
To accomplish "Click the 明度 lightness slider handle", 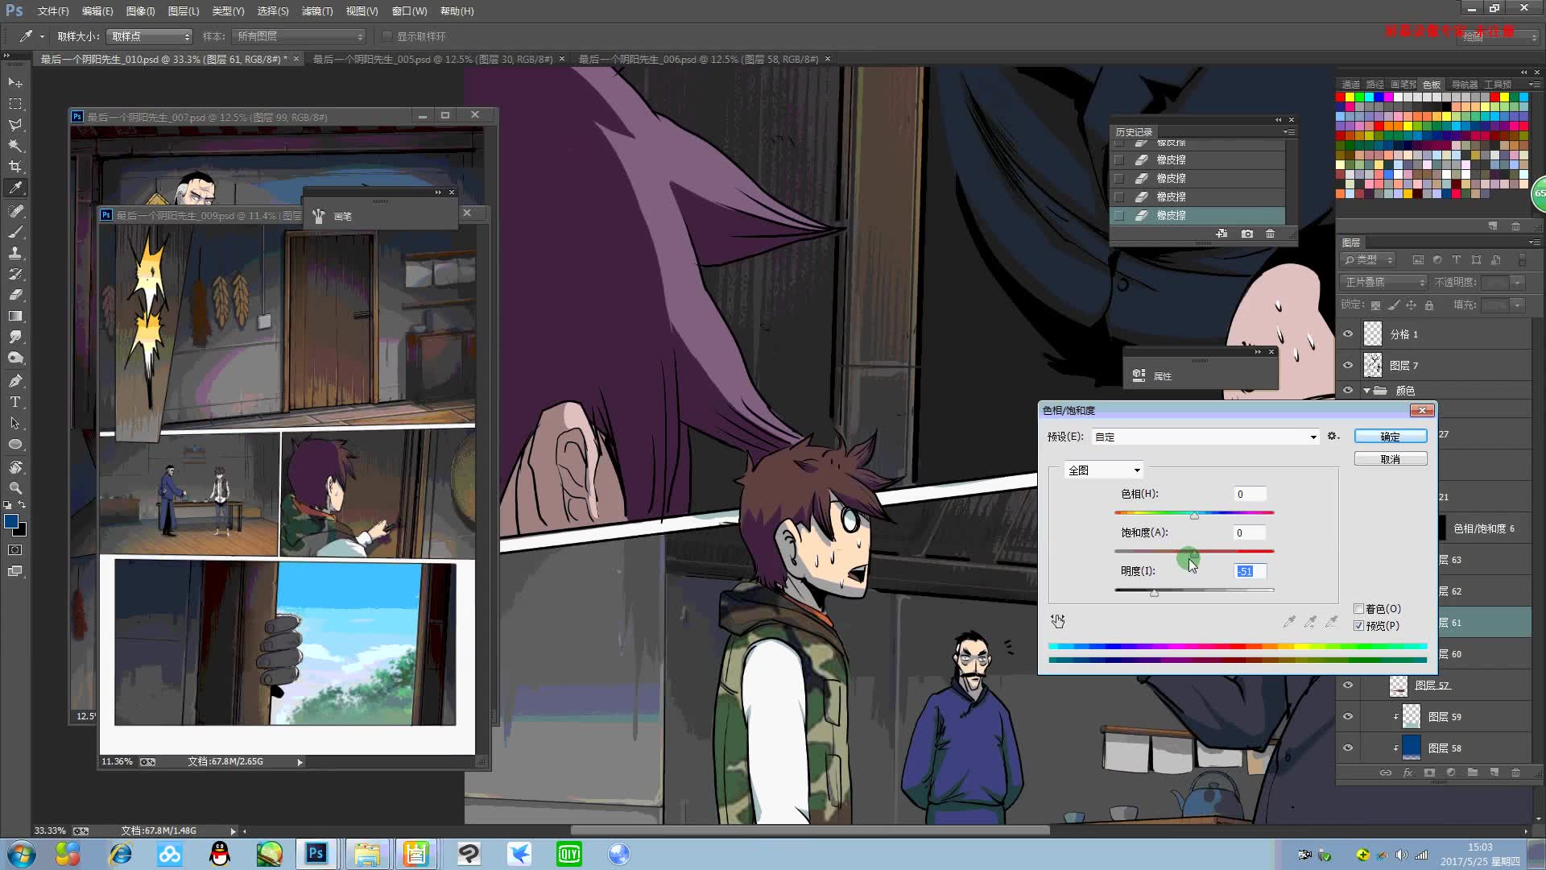I will click(1154, 593).
